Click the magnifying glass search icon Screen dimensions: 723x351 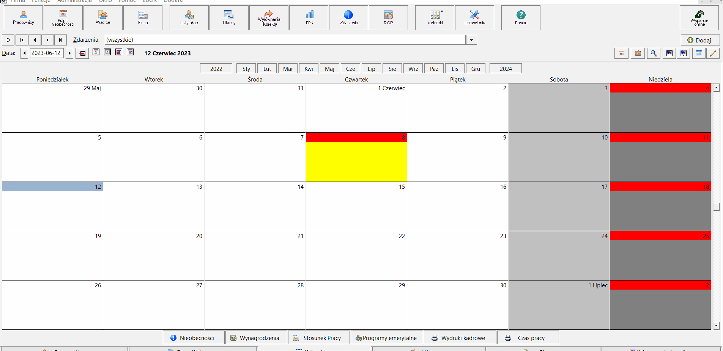click(x=654, y=53)
